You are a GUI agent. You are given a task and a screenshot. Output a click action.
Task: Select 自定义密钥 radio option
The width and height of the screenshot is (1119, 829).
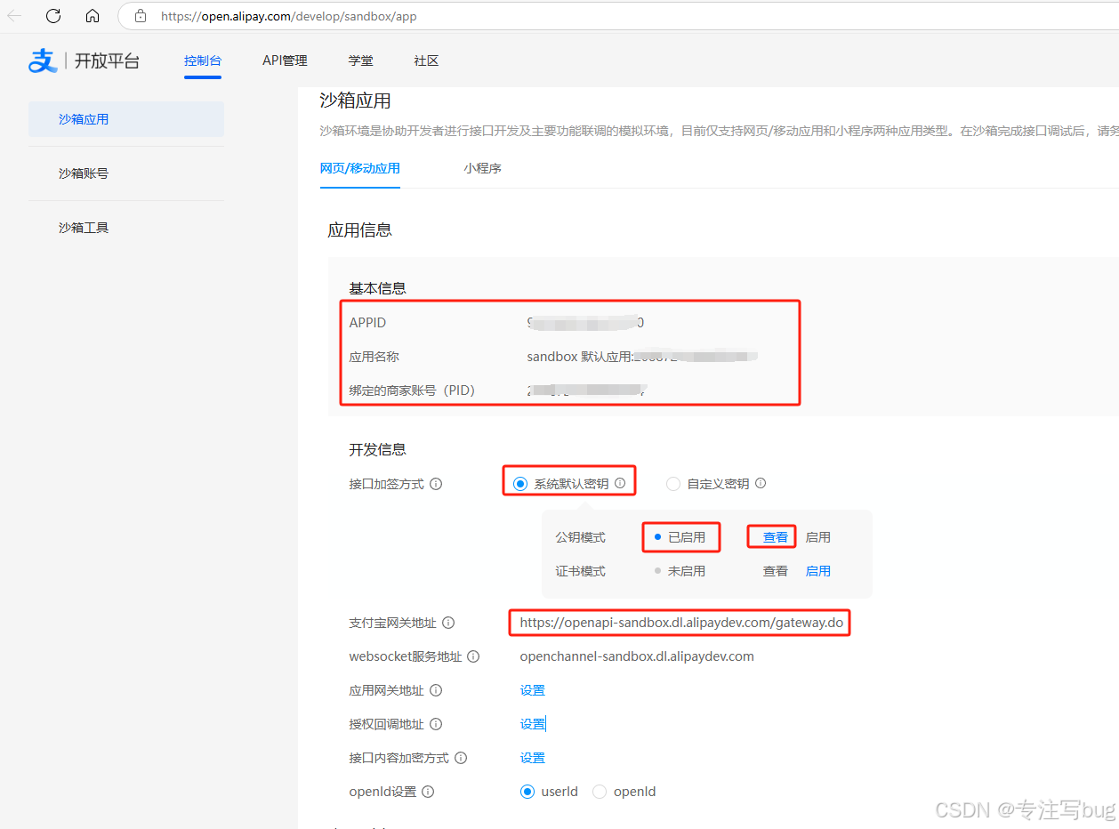(x=673, y=484)
